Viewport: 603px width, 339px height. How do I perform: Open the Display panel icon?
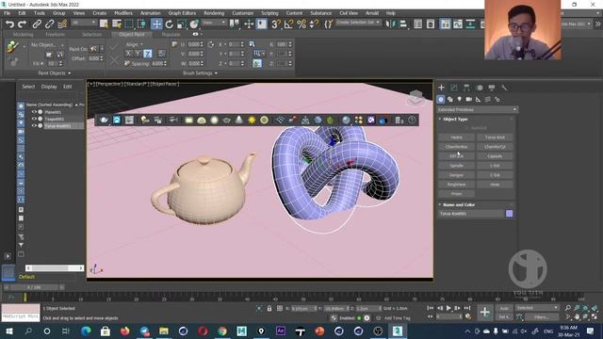(x=492, y=88)
